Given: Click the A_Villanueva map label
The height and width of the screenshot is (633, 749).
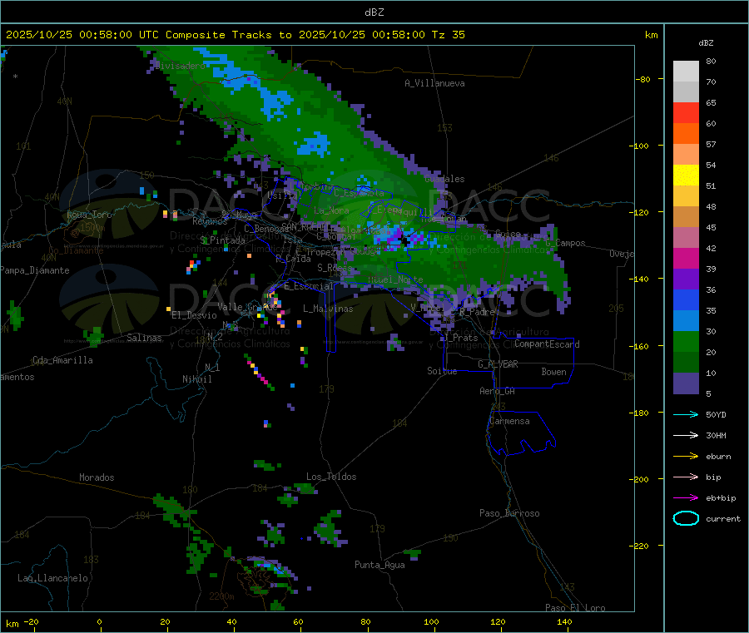Looking at the screenshot, I should (434, 83).
